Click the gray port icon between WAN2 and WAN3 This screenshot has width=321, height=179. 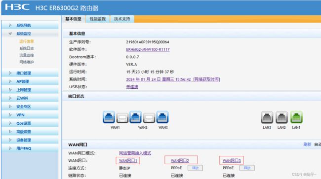click(149, 118)
